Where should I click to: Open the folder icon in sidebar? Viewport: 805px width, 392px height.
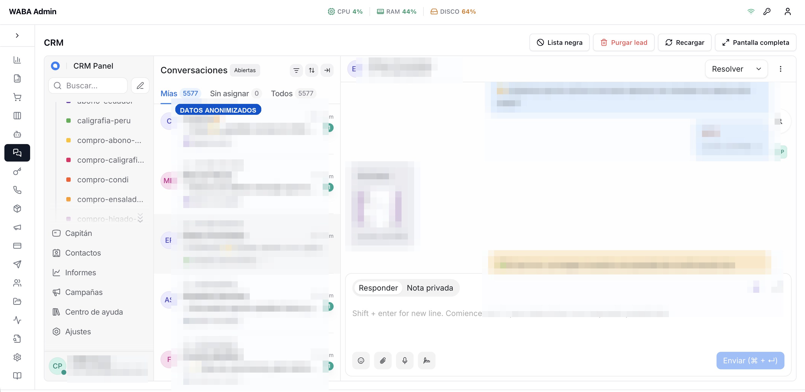point(17,302)
